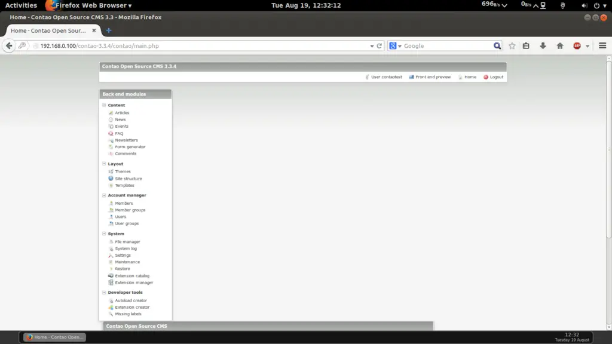Screen dimensions: 612x344
Task: Open the FAQ module icon
Action: click(111, 133)
